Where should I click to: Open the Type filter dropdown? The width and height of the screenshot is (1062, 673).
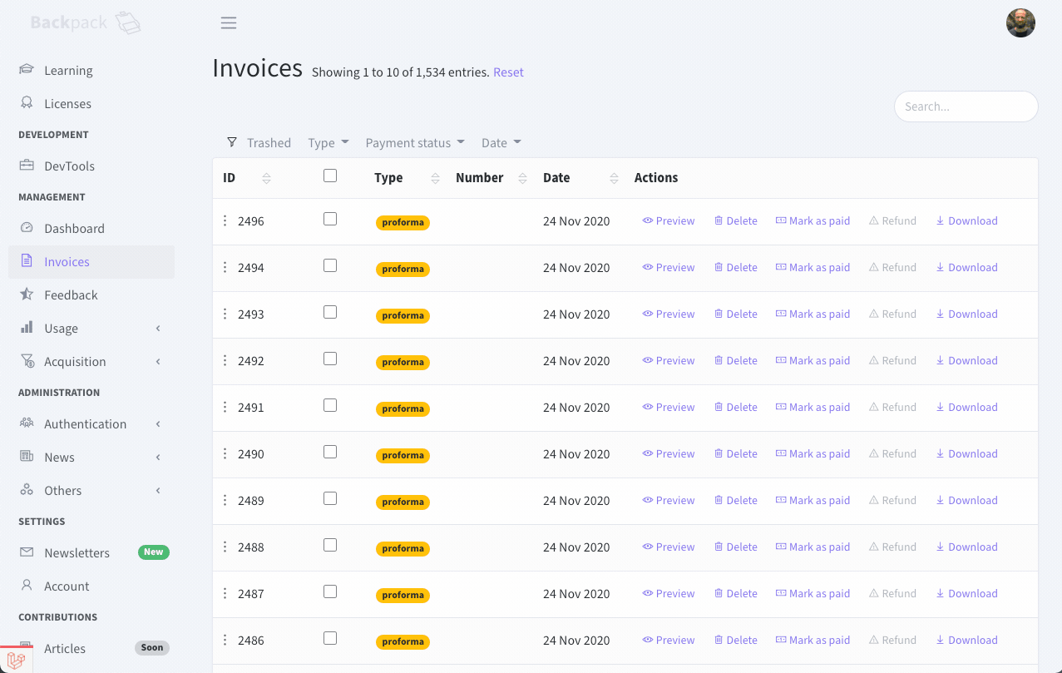(328, 143)
